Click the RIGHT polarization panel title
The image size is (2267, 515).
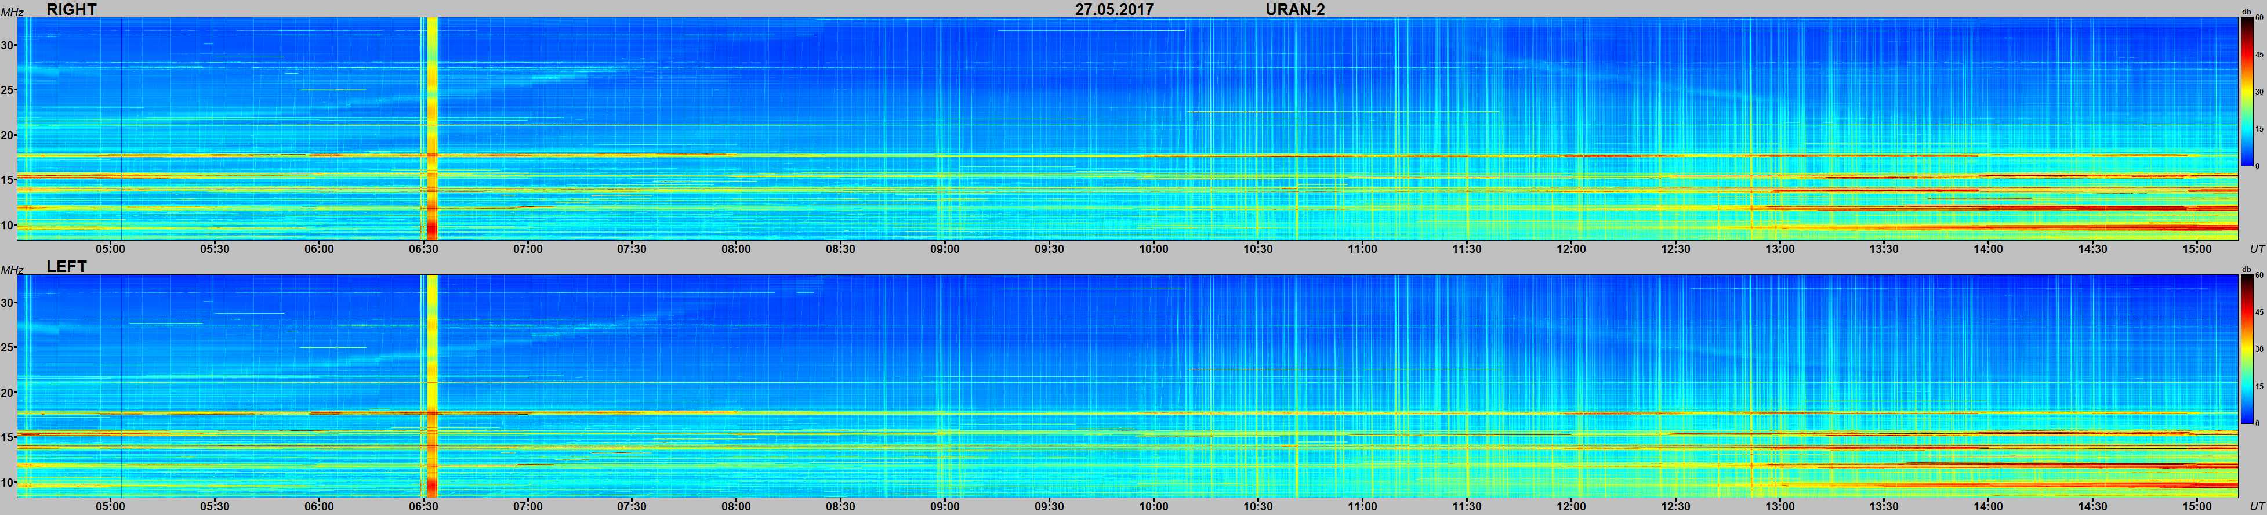tap(71, 9)
